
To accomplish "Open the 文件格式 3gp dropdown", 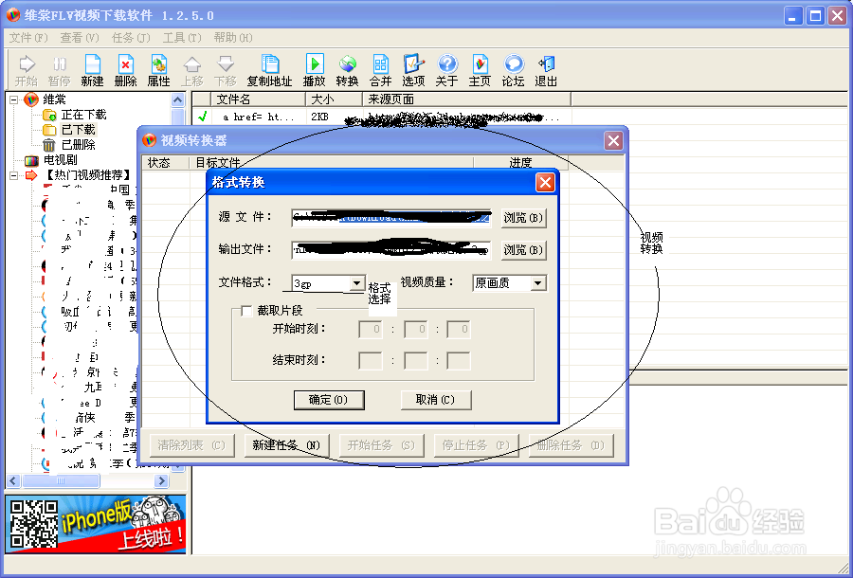I will [x=357, y=283].
